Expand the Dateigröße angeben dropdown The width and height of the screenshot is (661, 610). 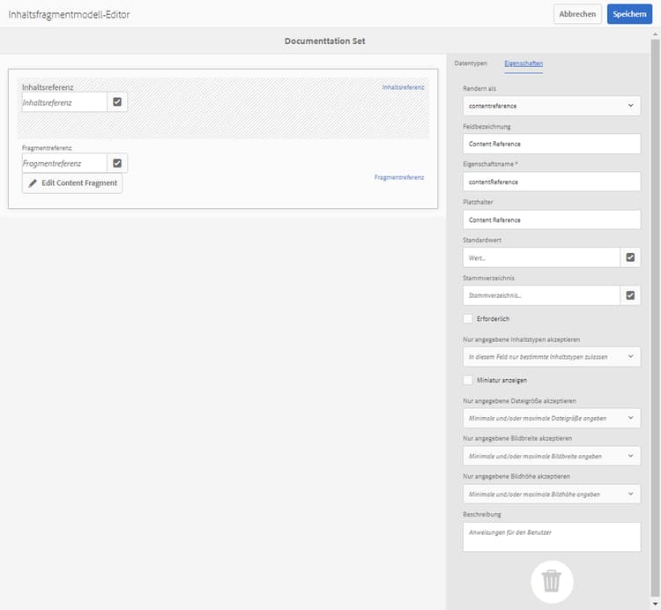click(x=552, y=418)
